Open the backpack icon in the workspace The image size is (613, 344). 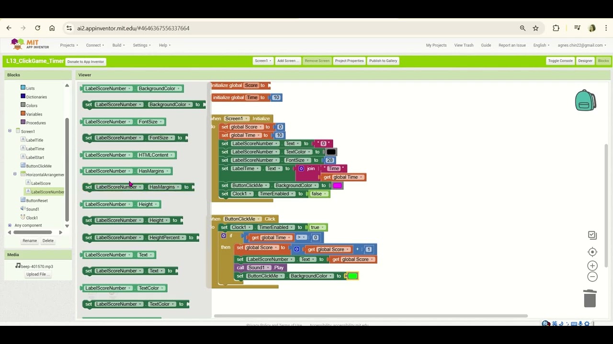585,100
